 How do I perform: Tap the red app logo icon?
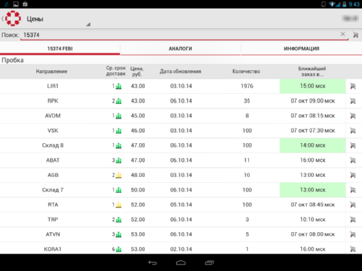coord(13,18)
